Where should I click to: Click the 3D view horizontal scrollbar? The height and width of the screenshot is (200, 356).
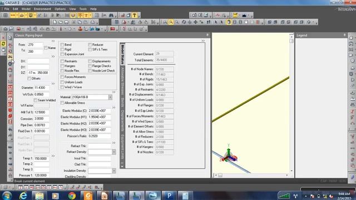click(251, 175)
